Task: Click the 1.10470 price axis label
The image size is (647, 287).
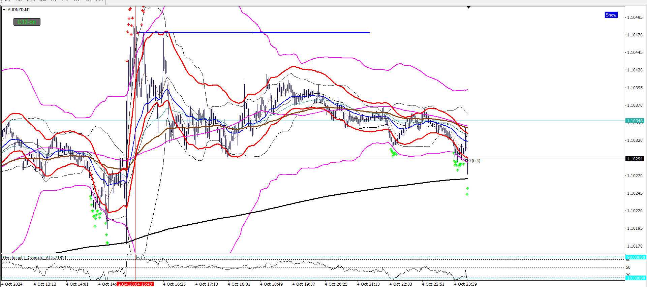Action: pyautogui.click(x=635, y=35)
